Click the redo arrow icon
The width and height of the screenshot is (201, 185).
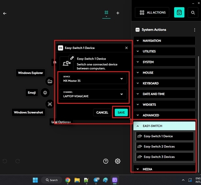coord(18,161)
